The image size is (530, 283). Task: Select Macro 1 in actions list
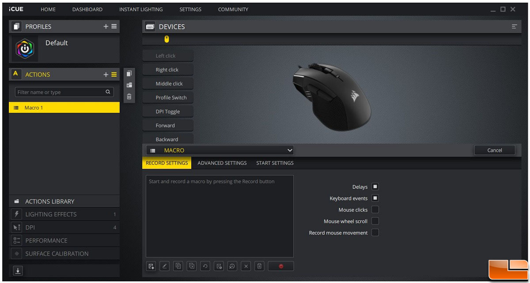click(x=64, y=108)
